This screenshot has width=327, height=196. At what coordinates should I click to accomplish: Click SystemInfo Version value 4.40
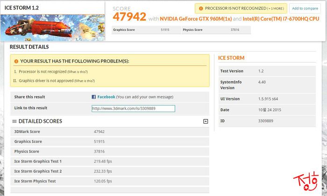(262, 82)
